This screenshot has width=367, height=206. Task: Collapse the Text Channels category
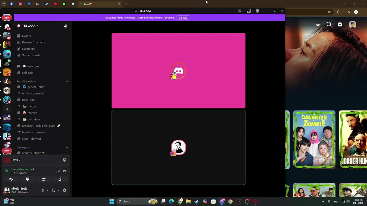(x=26, y=82)
